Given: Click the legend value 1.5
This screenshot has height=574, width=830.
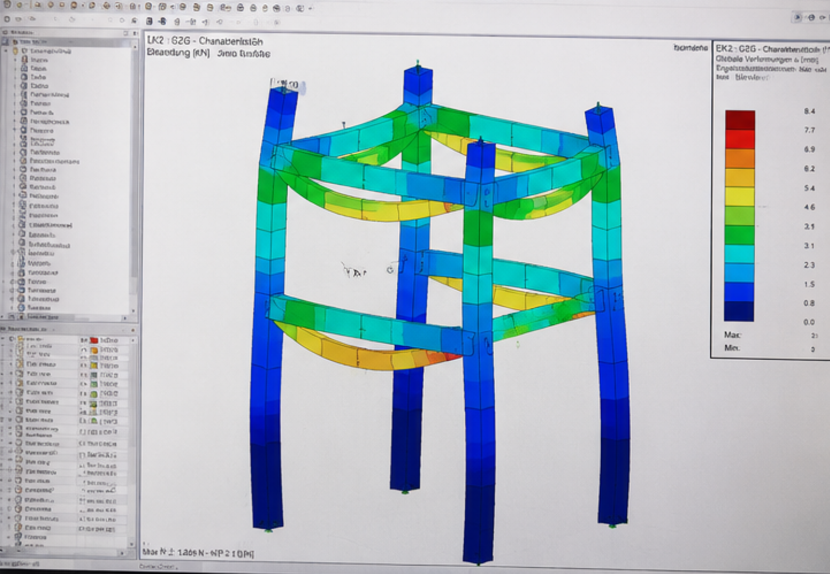Looking at the screenshot, I should [810, 284].
